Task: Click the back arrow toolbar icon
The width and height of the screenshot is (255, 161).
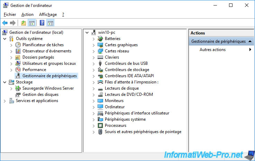Action: (x=5, y=23)
